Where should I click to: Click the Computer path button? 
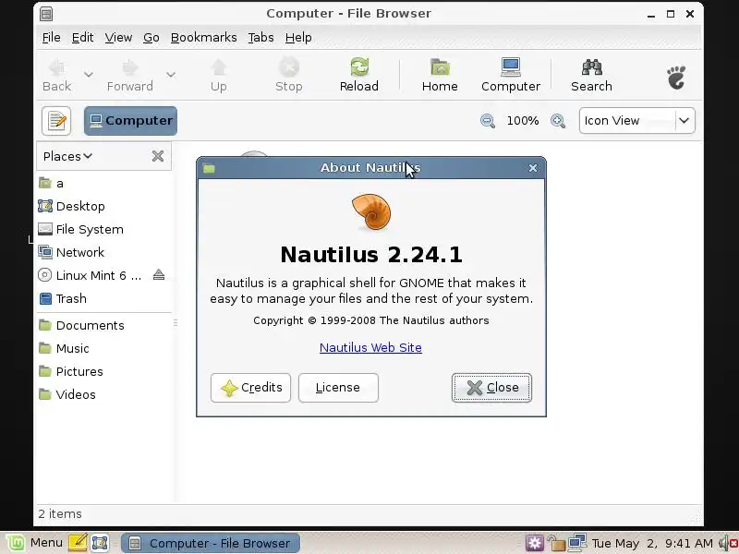click(130, 121)
